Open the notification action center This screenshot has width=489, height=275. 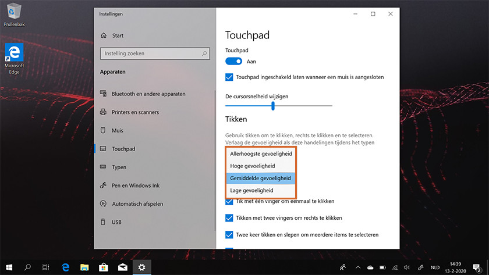click(477, 267)
